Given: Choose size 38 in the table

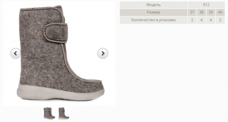Looking at the screenshot, I should [201, 12].
